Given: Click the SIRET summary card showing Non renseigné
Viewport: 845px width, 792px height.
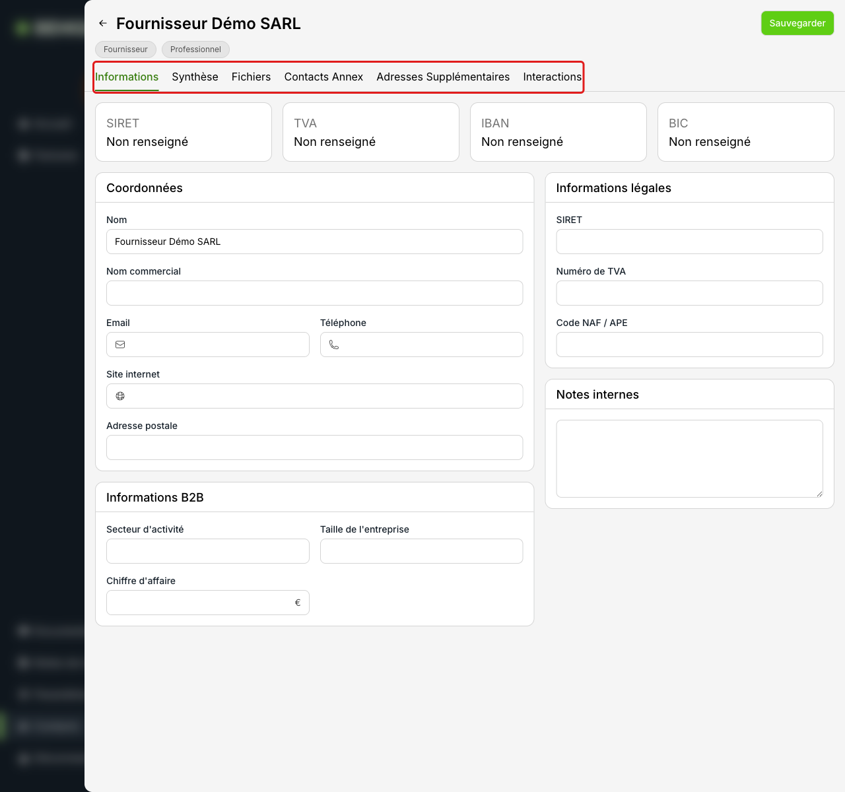Looking at the screenshot, I should 184,132.
